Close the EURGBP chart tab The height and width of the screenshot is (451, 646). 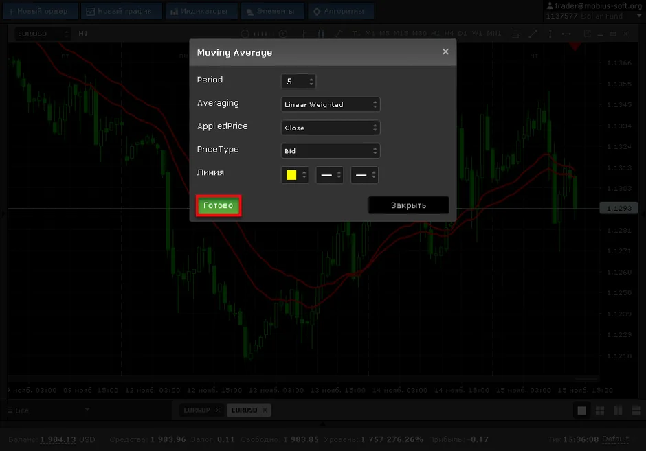(x=218, y=410)
